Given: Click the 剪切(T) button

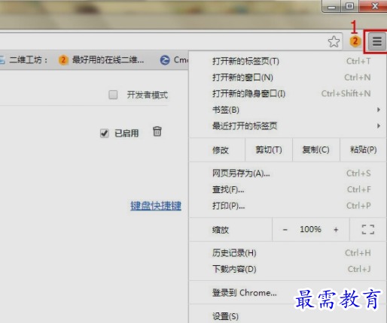Looking at the screenshot, I should 269,149.
